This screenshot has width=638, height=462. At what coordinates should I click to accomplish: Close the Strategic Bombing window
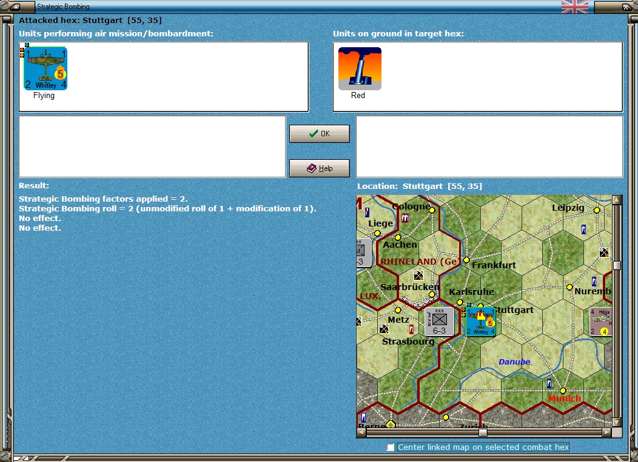coord(626,7)
